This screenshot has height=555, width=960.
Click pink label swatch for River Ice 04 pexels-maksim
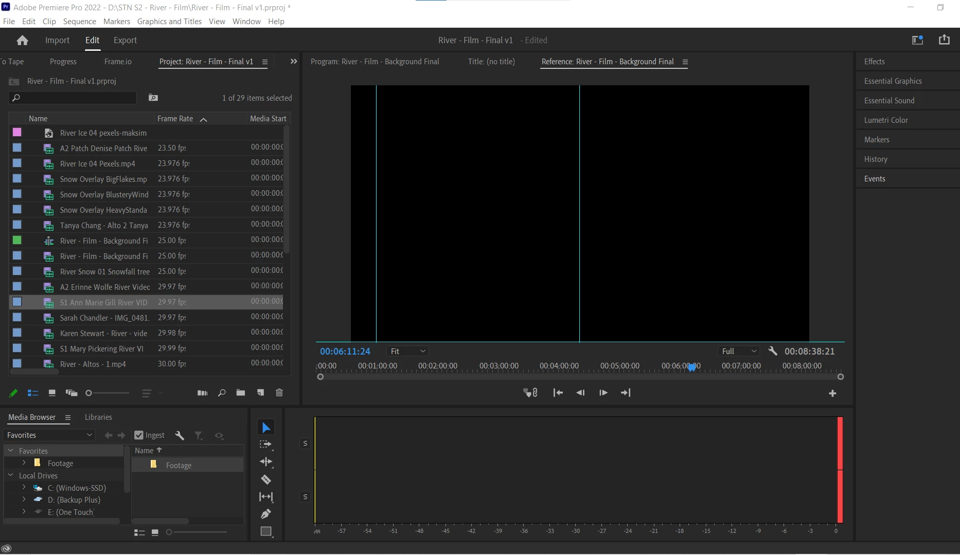(17, 132)
